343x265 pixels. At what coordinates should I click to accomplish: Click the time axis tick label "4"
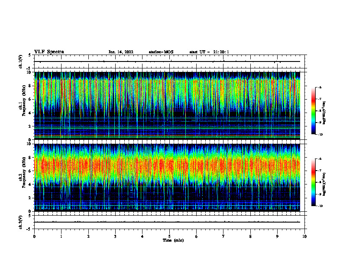142,236
